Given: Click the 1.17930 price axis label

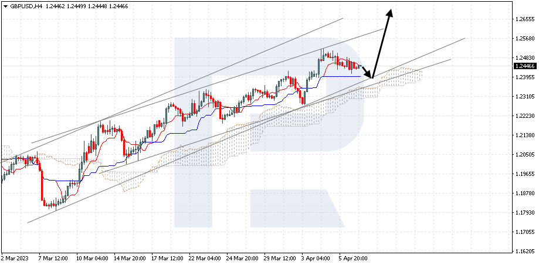Looking at the screenshot, I should (x=521, y=212).
